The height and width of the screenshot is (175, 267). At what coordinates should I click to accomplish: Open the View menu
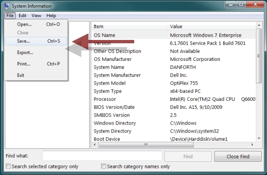pyautogui.click(x=36, y=16)
